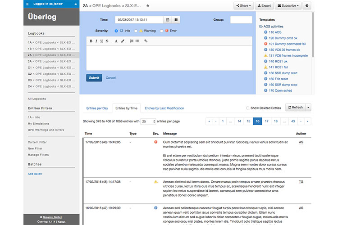Open the help question mark button
Viewport: 338px width, 225px height.
coord(307,5)
